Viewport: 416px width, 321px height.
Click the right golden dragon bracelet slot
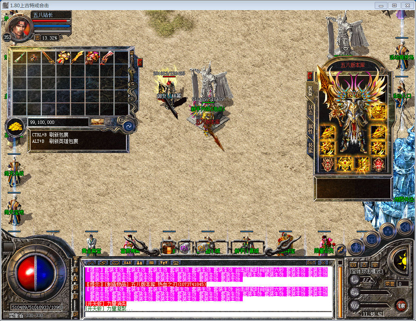[378, 131]
